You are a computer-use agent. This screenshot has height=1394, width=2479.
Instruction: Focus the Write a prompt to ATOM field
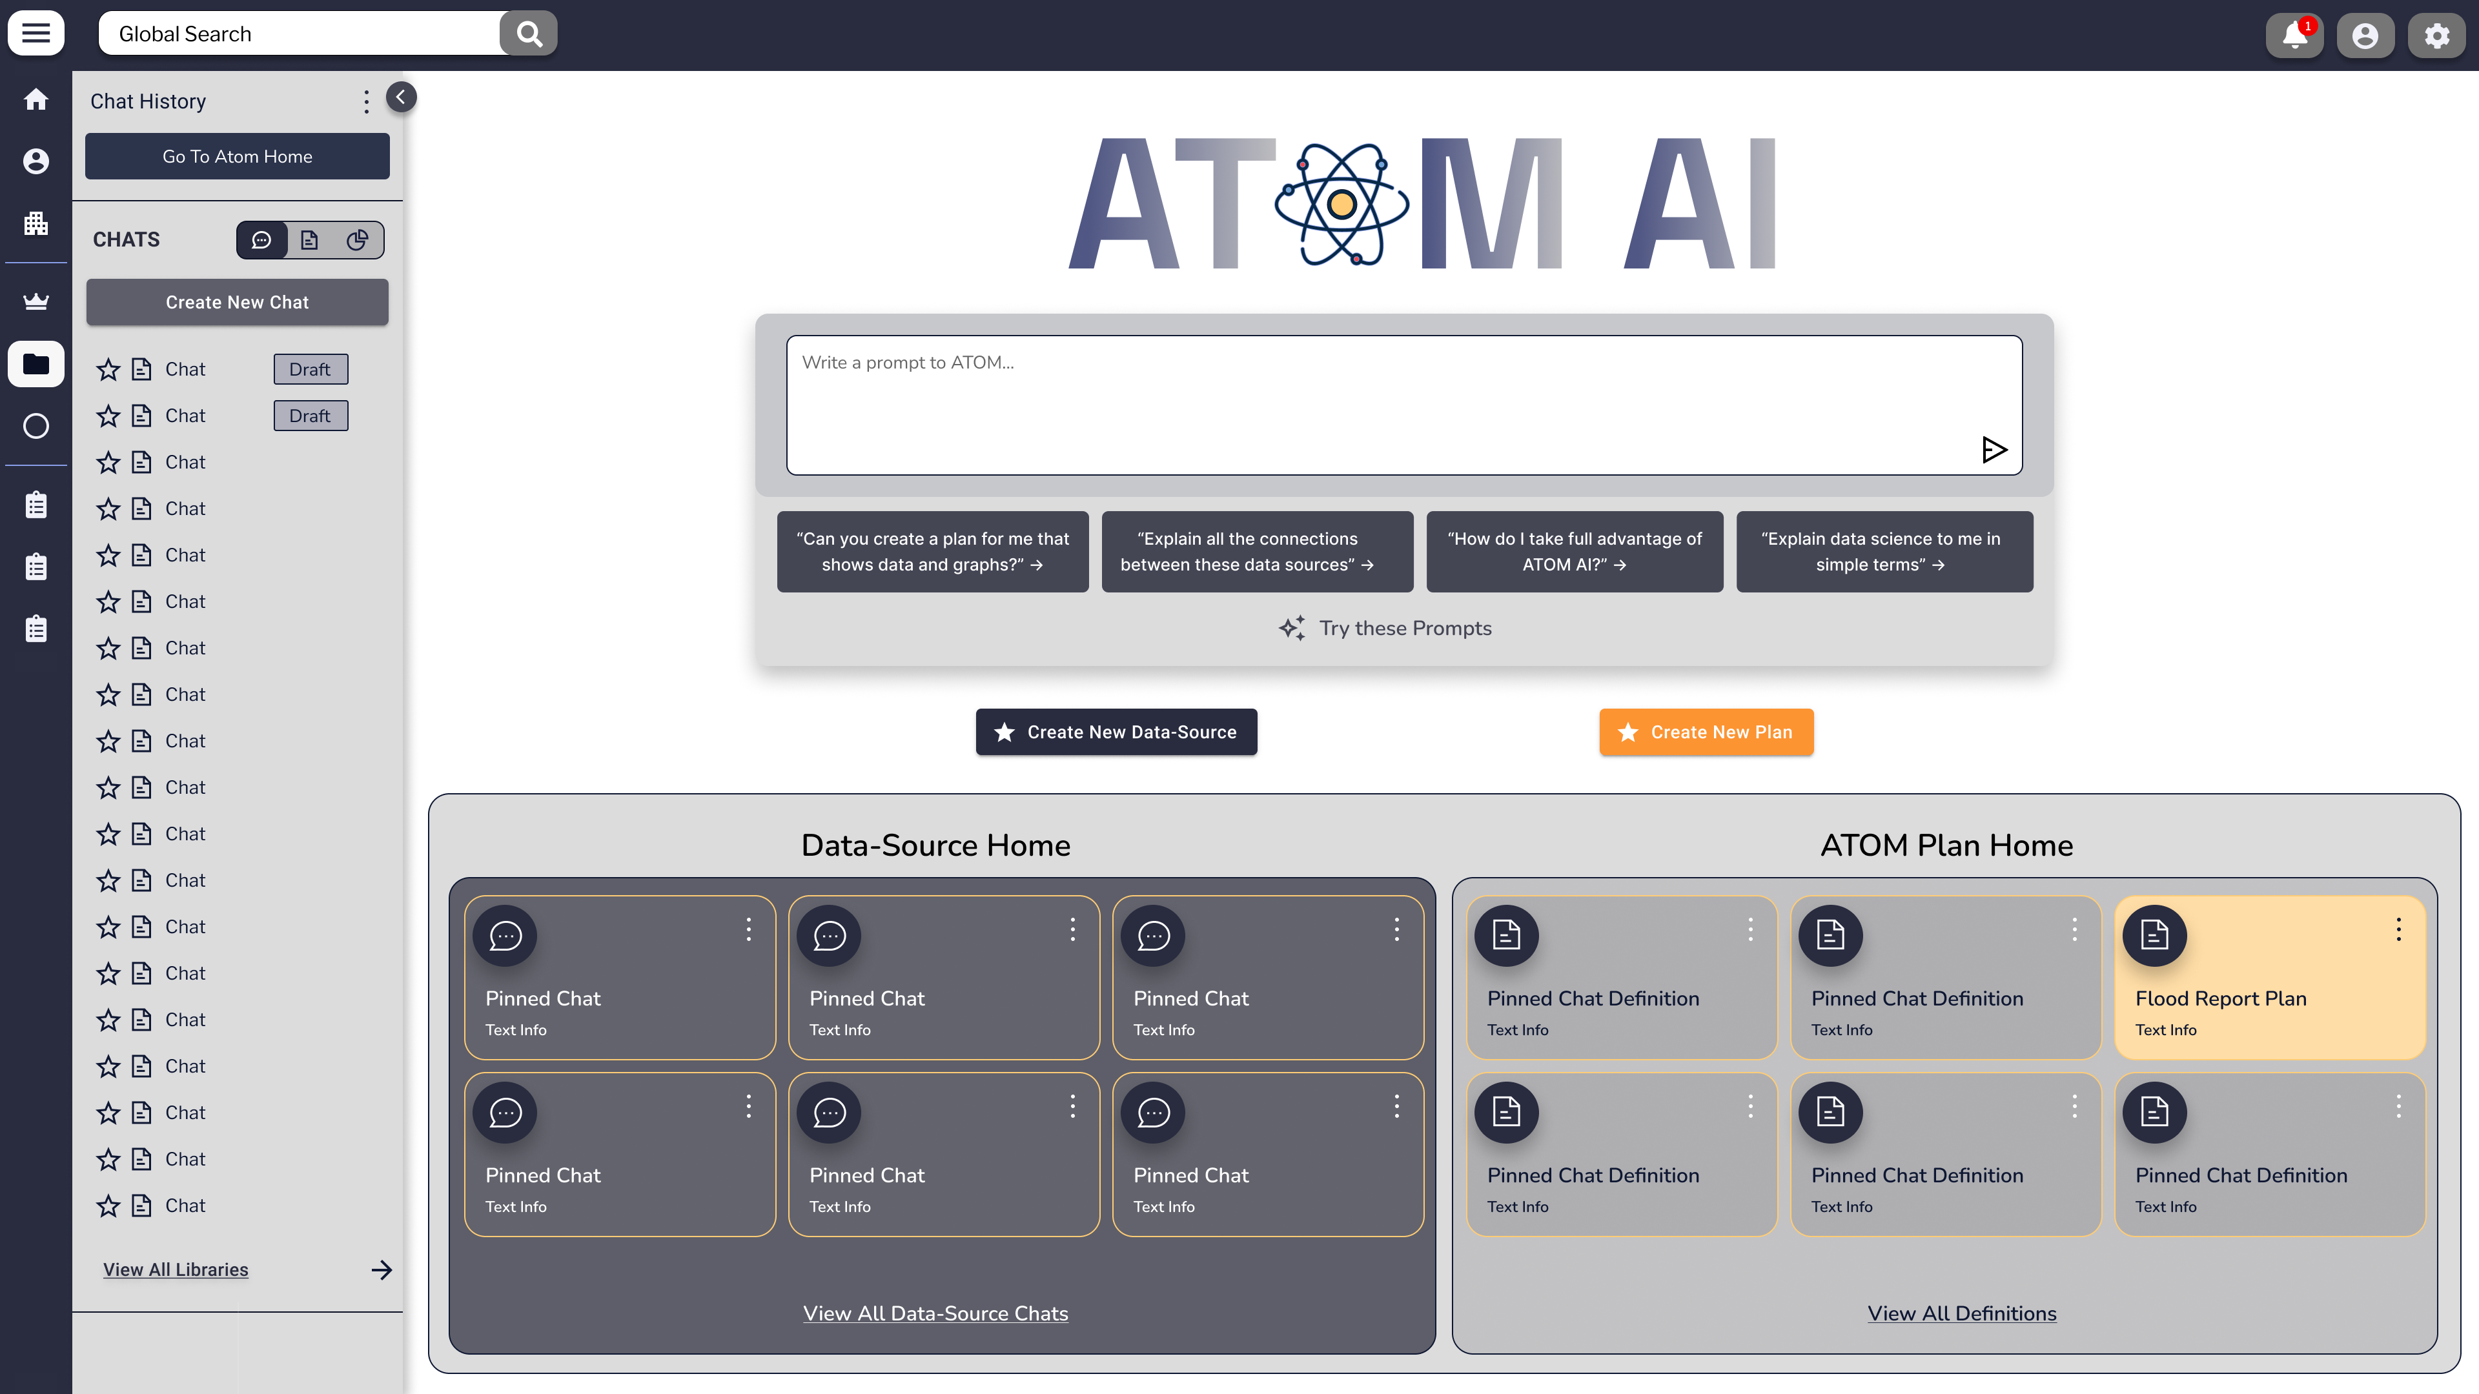tap(1404, 405)
